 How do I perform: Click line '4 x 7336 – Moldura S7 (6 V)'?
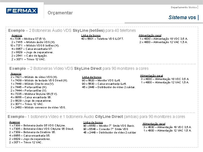point(28,39)
